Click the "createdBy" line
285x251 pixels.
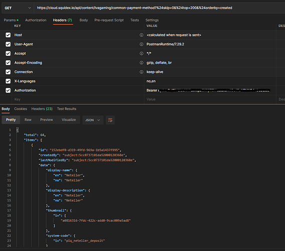point(83,155)
